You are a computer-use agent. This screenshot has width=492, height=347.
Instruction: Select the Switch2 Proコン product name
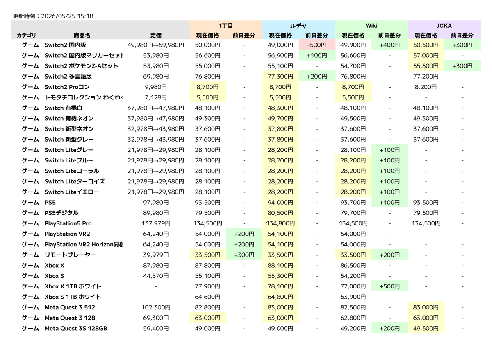67,87
